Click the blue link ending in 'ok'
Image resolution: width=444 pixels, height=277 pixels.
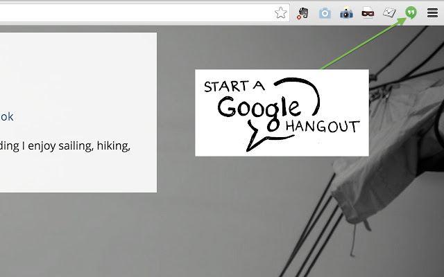coord(6,116)
